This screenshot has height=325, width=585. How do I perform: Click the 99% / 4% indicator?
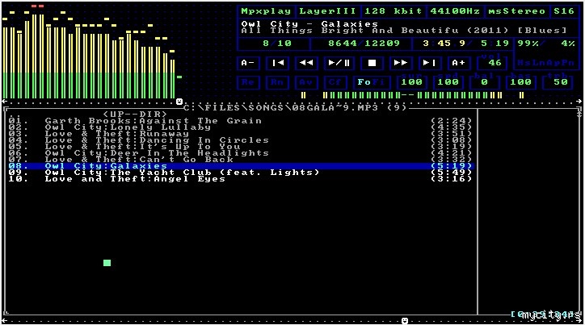tap(546, 44)
